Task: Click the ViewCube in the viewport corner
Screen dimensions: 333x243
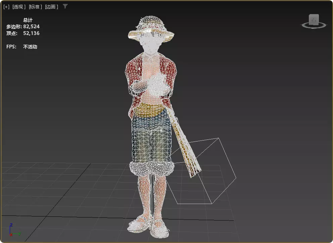Action: 314,19
